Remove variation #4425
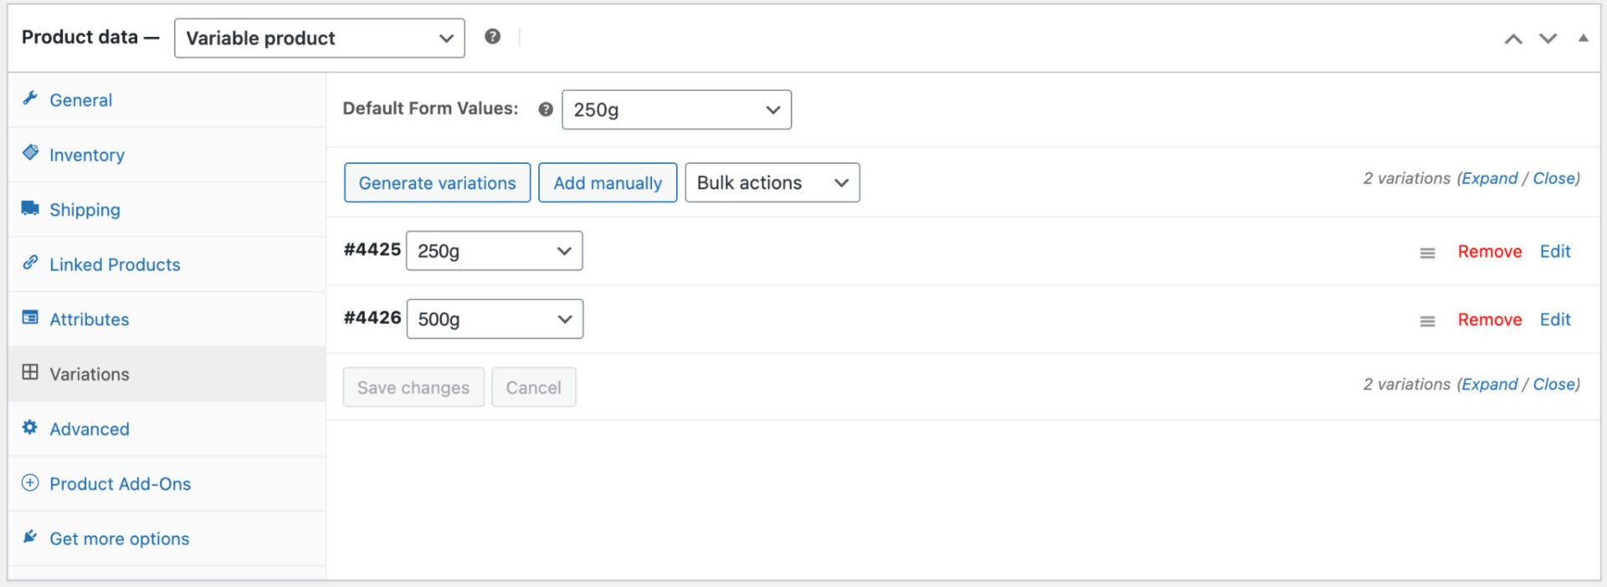Viewport: 1607px width, 587px height. click(1489, 252)
